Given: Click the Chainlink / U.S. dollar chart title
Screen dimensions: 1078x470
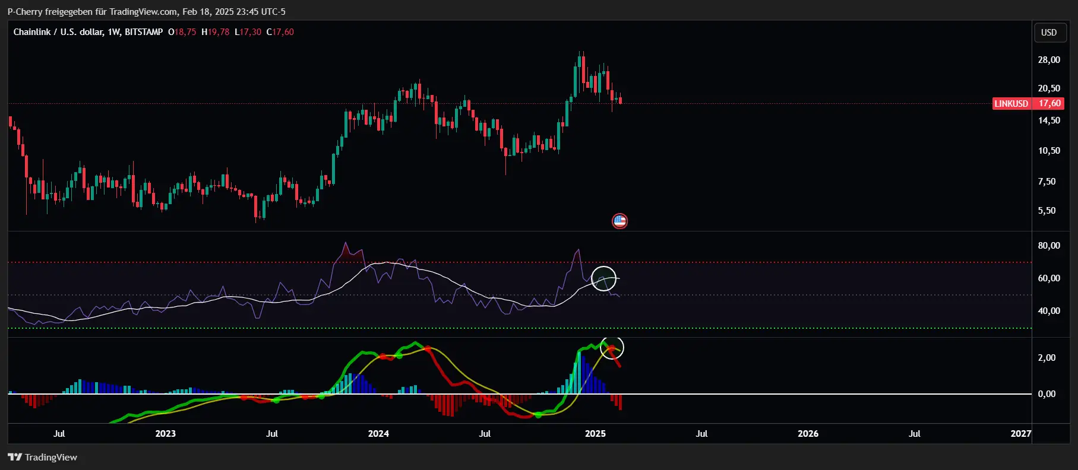Looking at the screenshot, I should 88,32.
